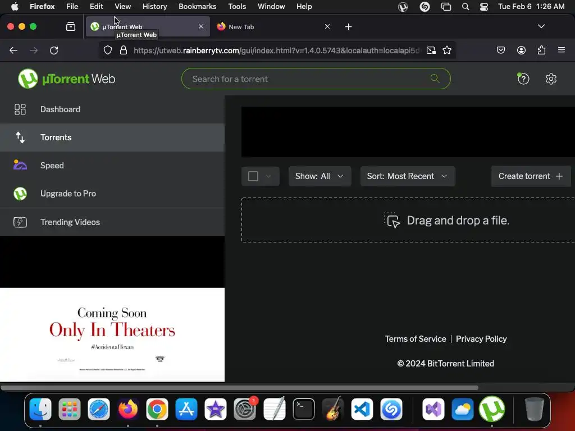Open the µTorrent Web help icon
The height and width of the screenshot is (431, 575).
pos(523,79)
